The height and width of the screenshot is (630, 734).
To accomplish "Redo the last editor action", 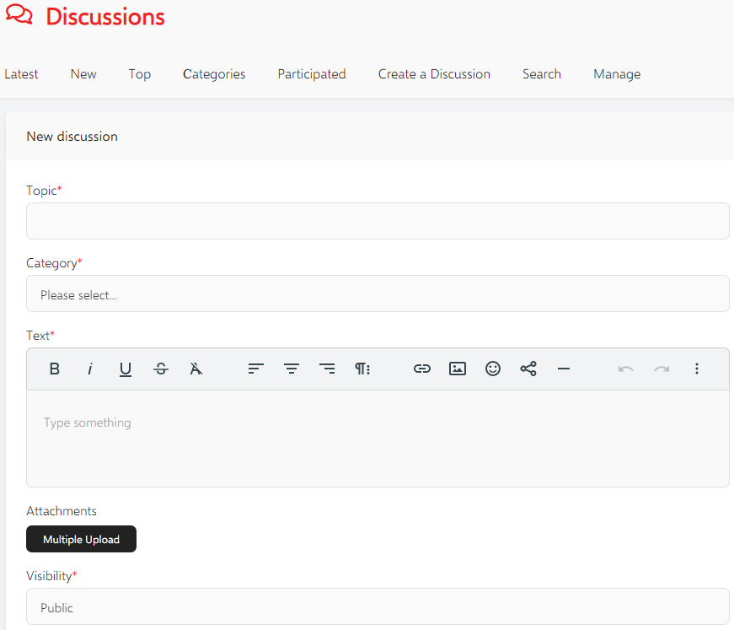I will [662, 369].
